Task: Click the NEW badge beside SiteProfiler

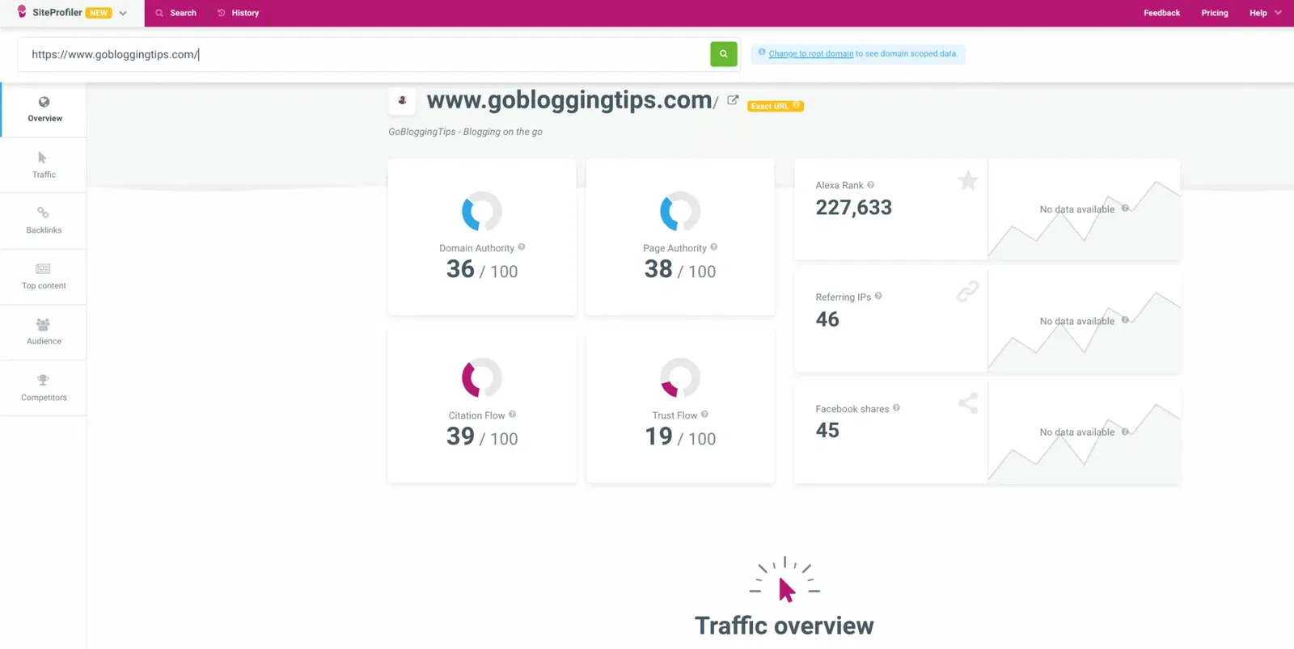Action: click(x=99, y=13)
